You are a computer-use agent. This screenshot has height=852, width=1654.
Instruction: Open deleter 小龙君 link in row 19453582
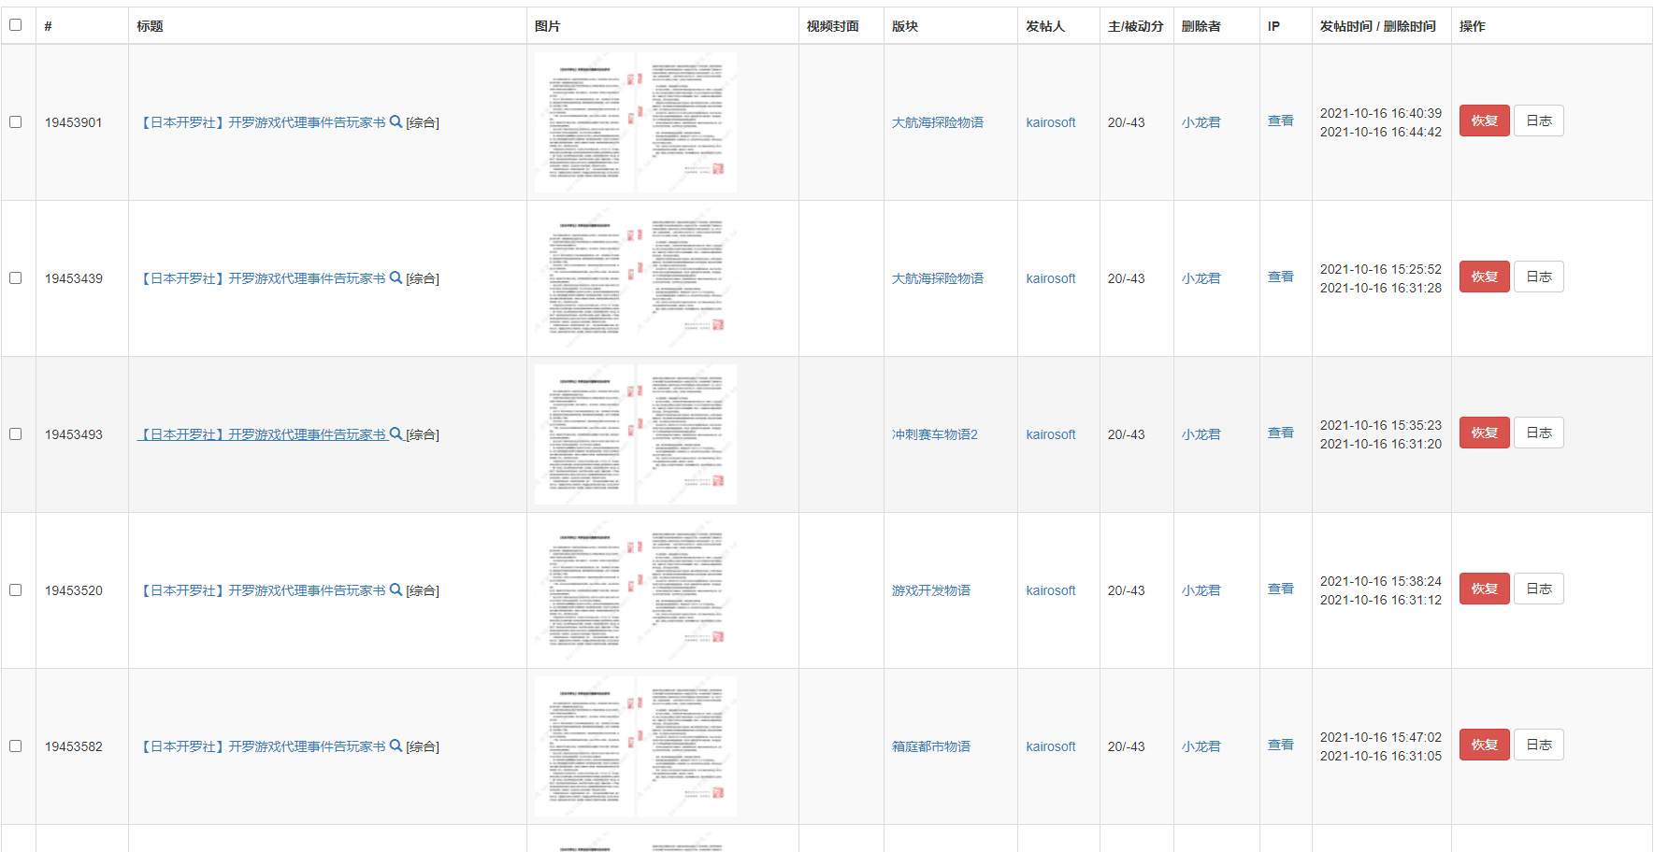tap(1201, 746)
